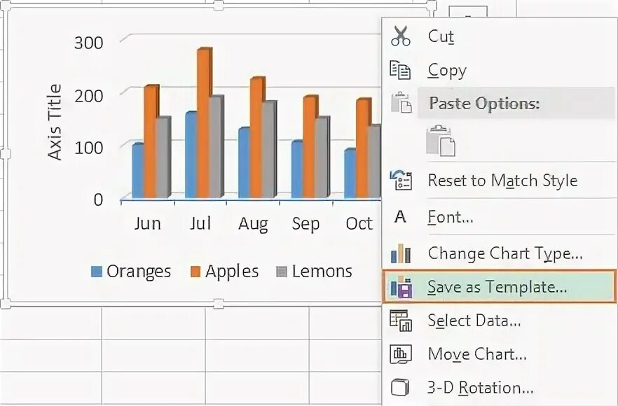Choose Save as Template from context menu
The height and width of the screenshot is (406, 618).
click(x=499, y=287)
